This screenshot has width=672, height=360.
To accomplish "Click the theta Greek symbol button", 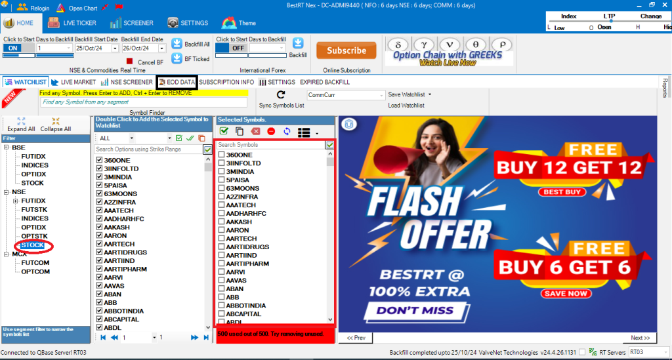I will [x=475, y=45].
